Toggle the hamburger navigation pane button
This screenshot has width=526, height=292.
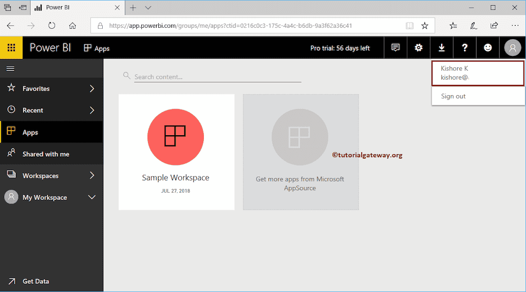(x=10, y=68)
